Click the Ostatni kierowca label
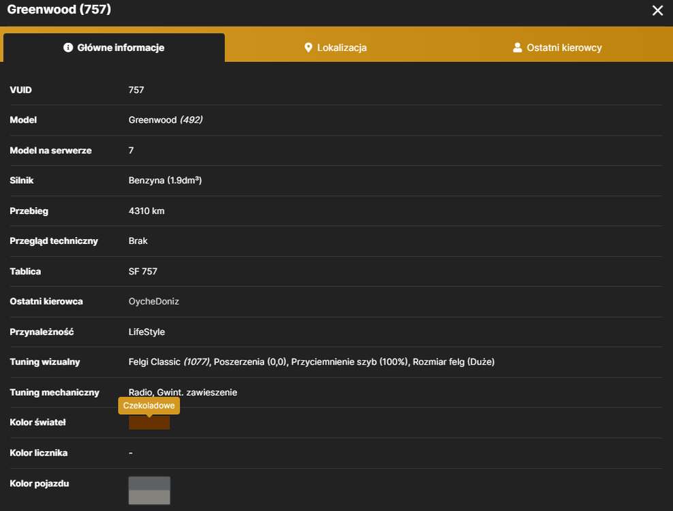Screen dimensions: 673x511 coord(46,301)
